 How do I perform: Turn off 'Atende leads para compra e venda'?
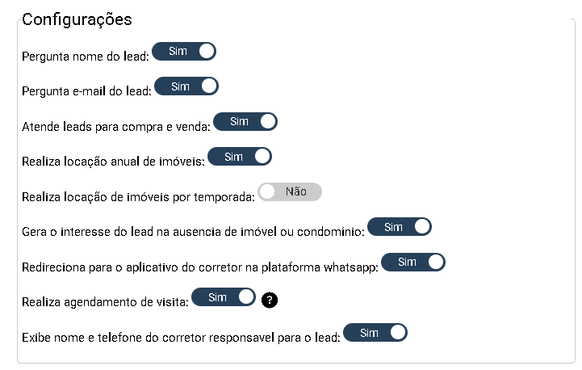click(x=245, y=122)
